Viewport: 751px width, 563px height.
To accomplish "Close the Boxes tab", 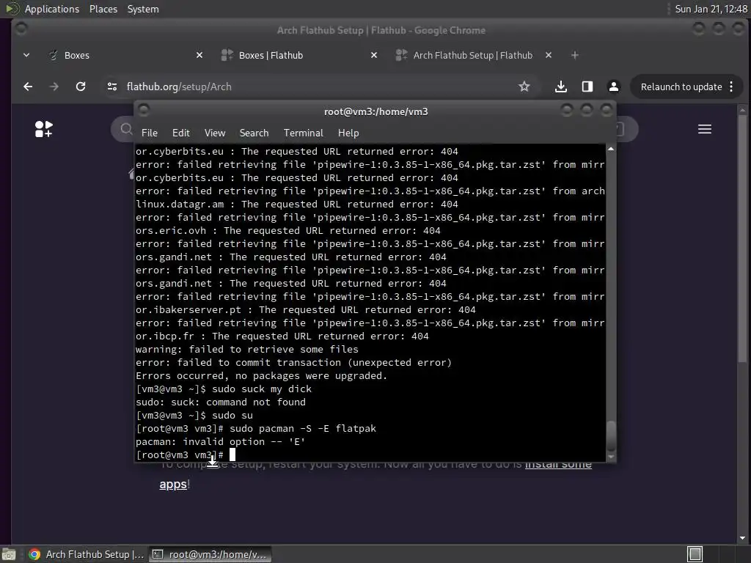I will pos(199,55).
